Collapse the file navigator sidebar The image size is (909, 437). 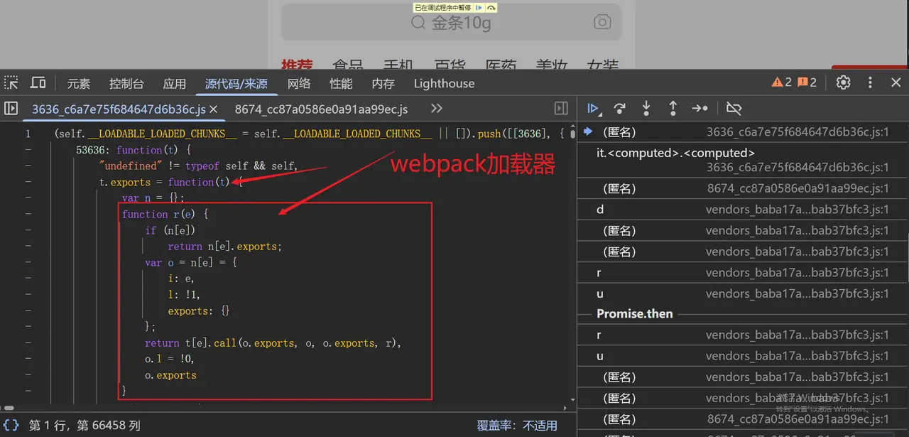[11, 109]
